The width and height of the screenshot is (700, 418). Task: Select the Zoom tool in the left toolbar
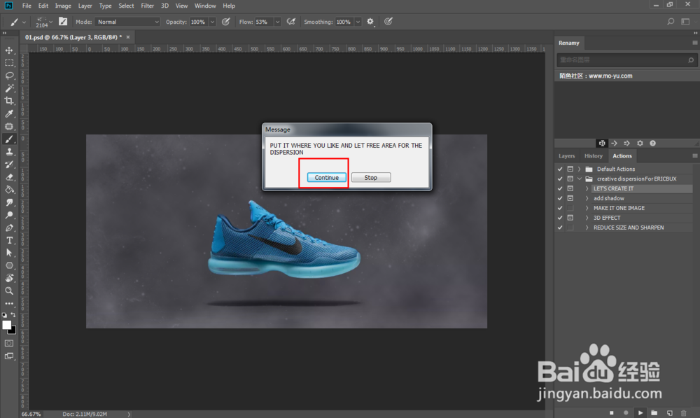pyautogui.click(x=9, y=291)
